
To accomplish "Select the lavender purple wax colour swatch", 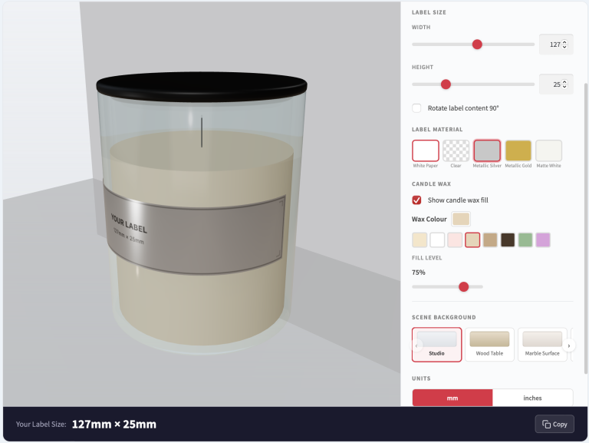I will tap(543, 240).
